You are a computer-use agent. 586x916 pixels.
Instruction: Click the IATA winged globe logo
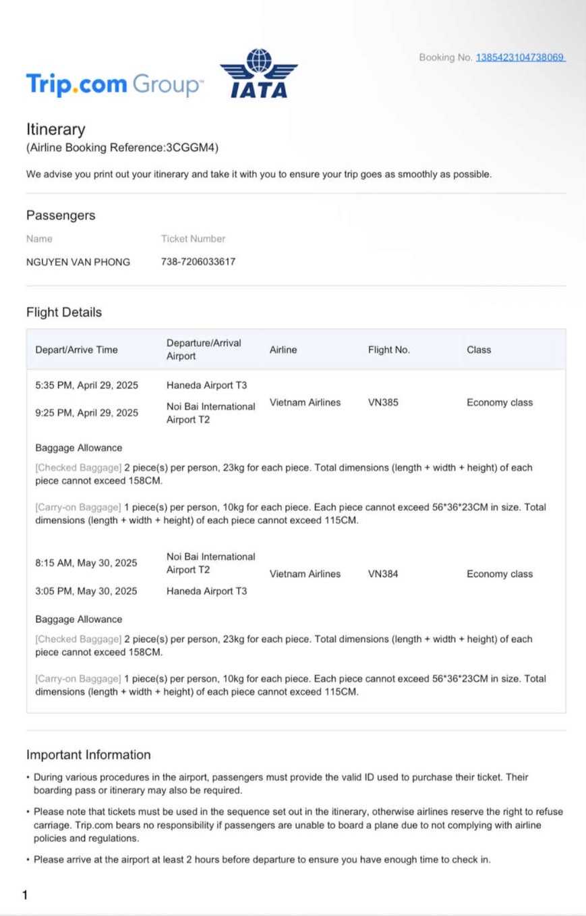tap(259, 74)
